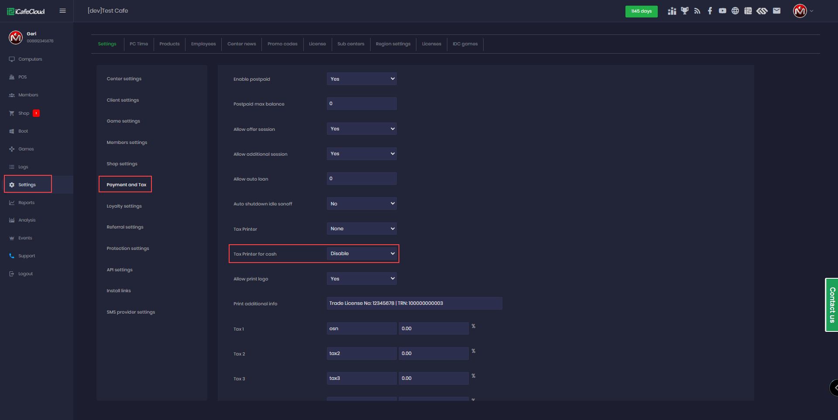Go to Reports in the sidebar

pyautogui.click(x=26, y=203)
